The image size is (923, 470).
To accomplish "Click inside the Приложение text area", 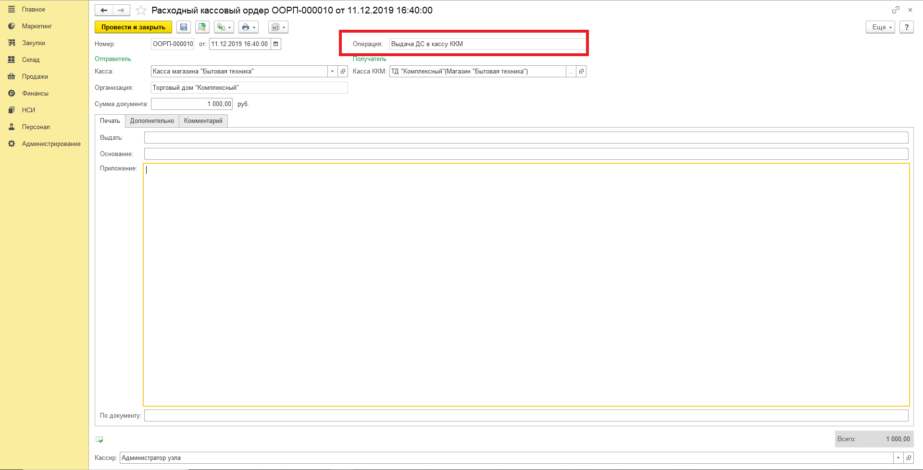I will point(526,285).
